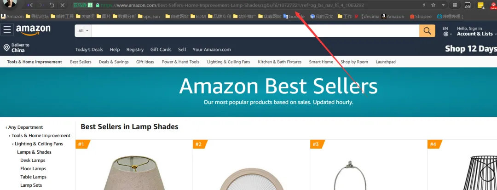
Task: Go up to Any Department
Action: (x=24, y=127)
